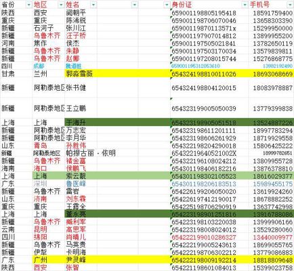This screenshot has width=294, height=271.
Task: Click the 石河子 cell
Action: pos(49,28)
